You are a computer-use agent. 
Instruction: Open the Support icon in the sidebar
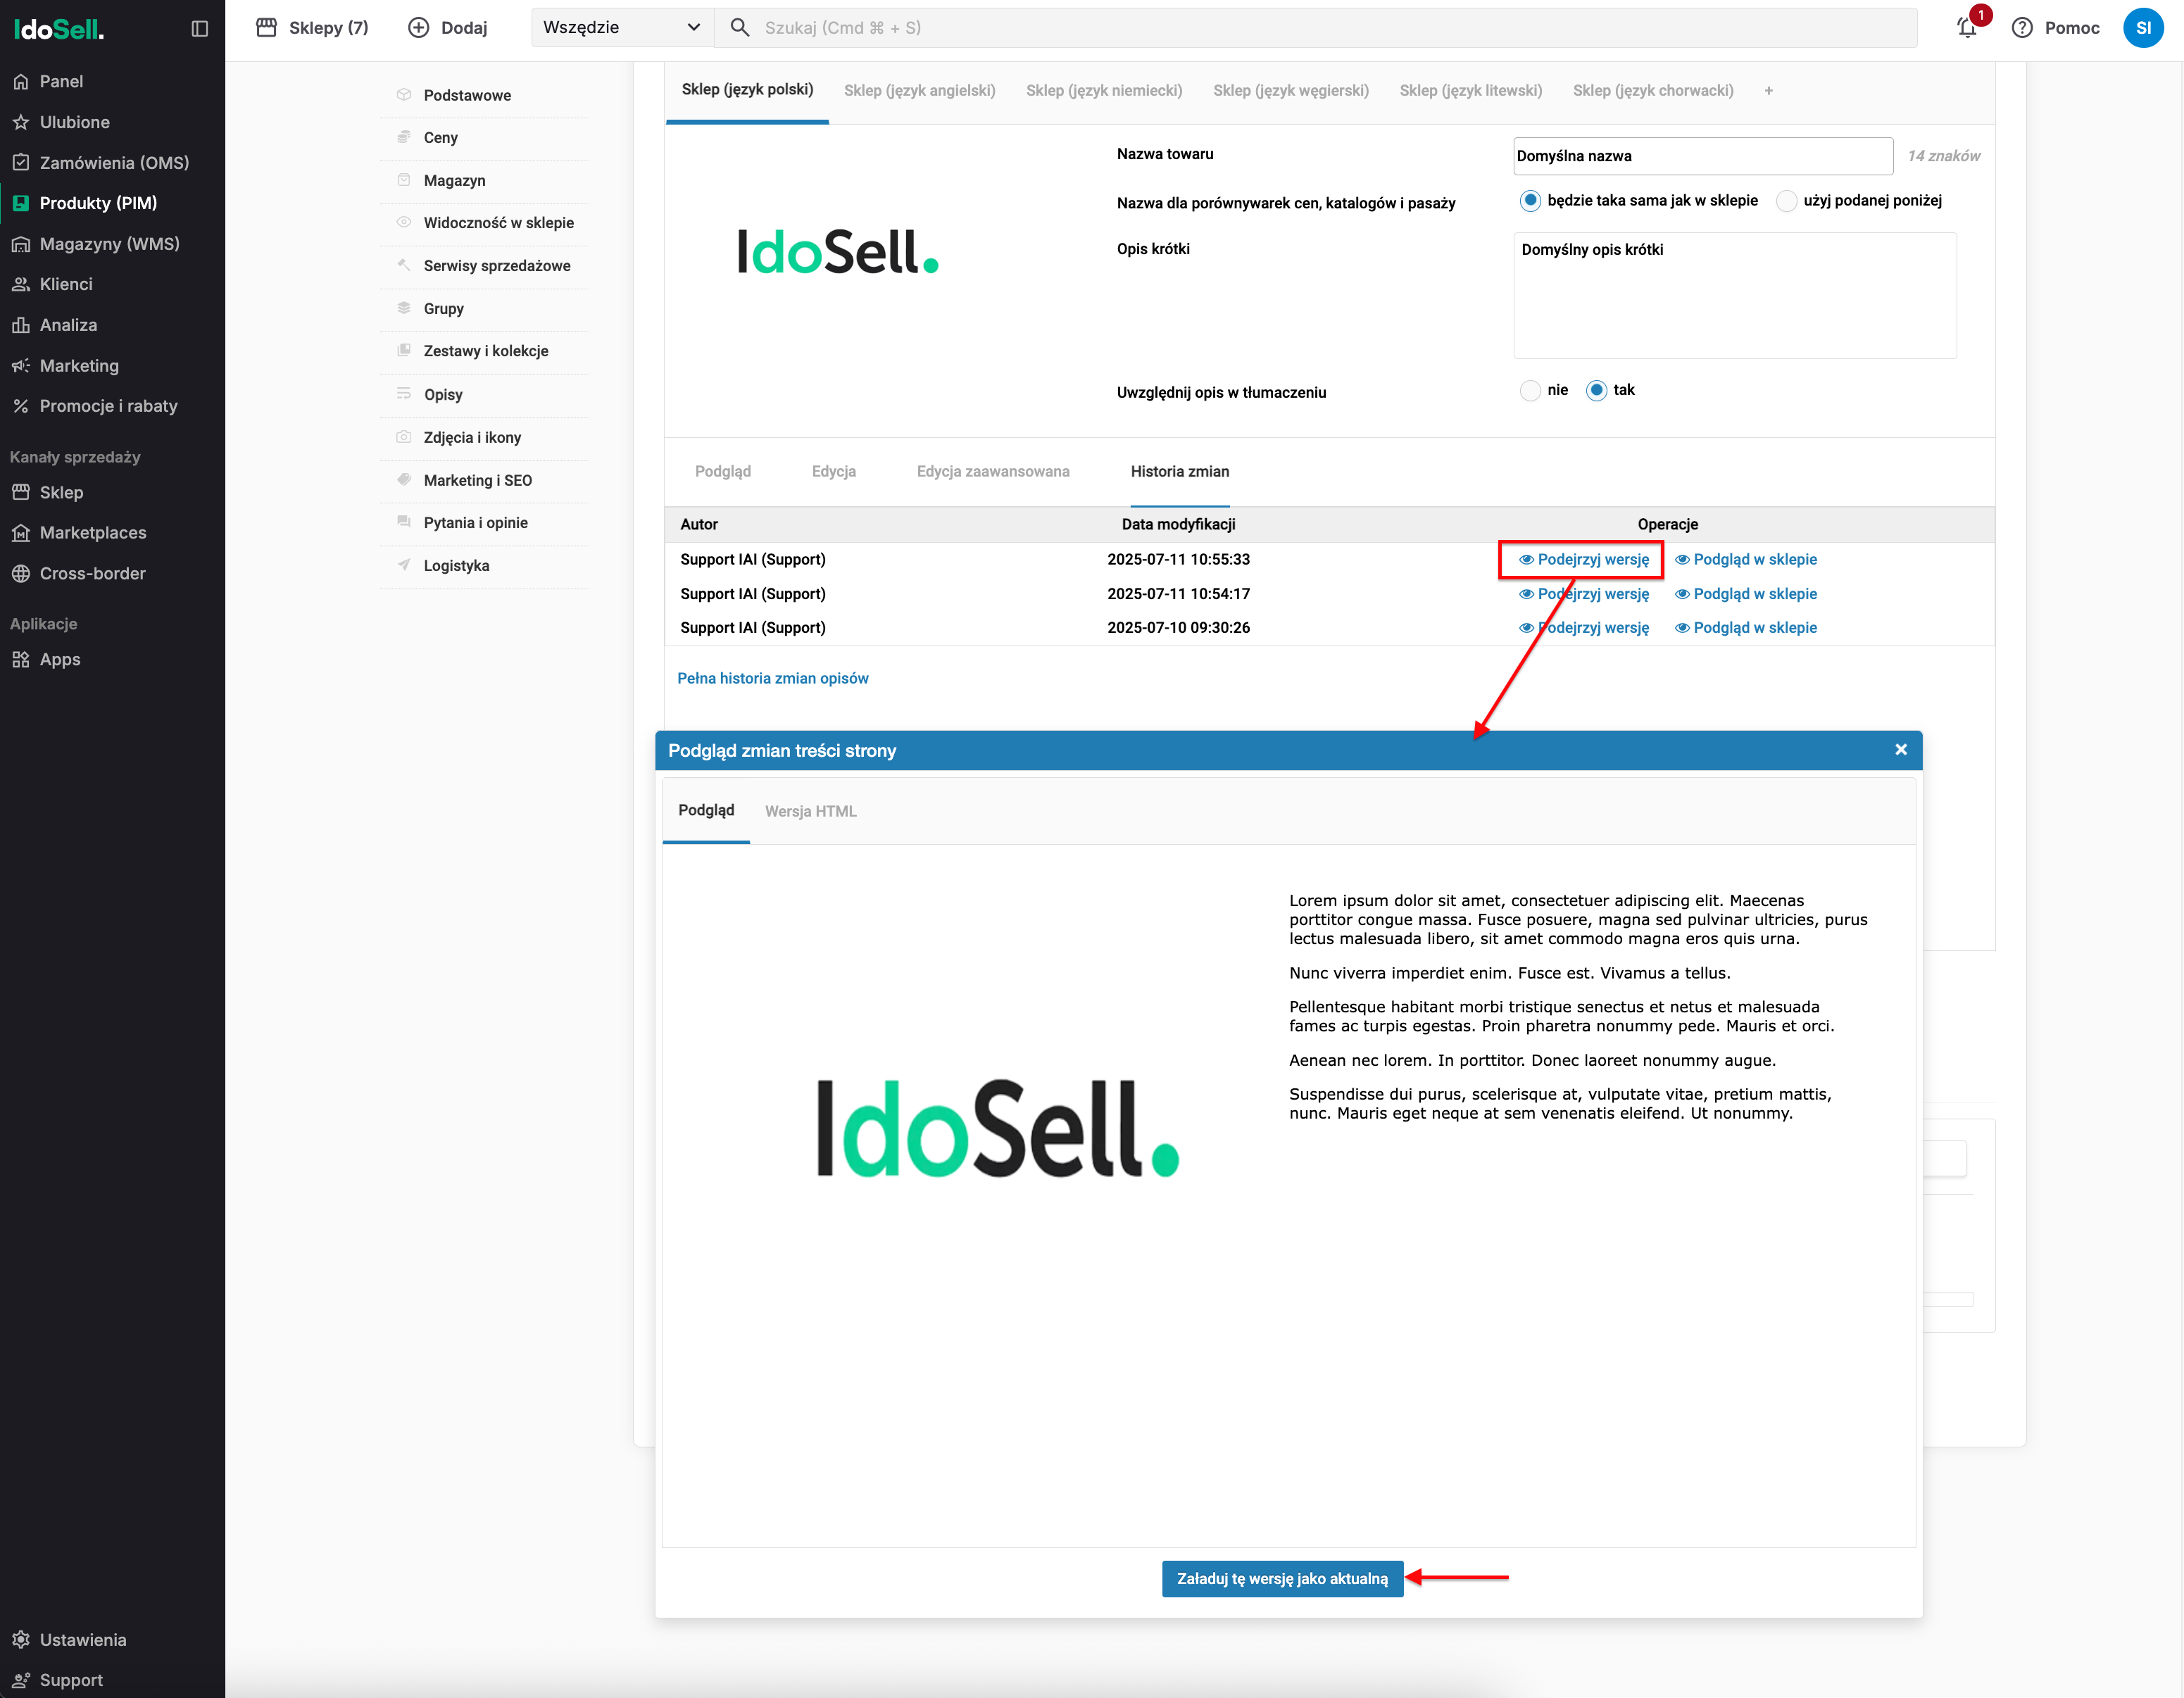(21, 1680)
